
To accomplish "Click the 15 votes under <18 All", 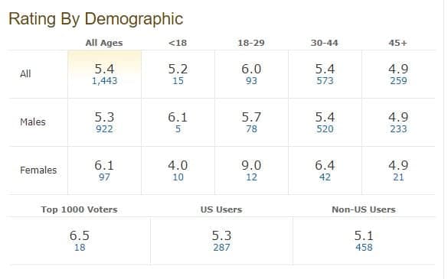I will (178, 81).
